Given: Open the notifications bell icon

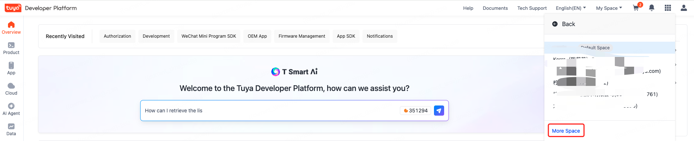Looking at the screenshot, I should click(x=652, y=8).
